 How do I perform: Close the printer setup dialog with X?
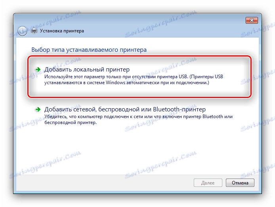click(252, 20)
